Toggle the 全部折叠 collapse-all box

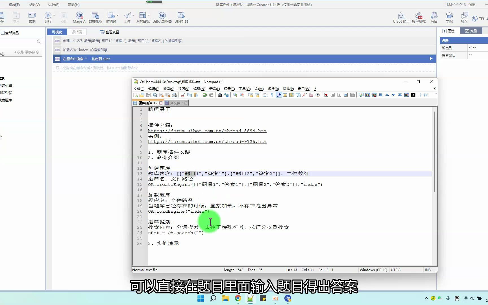pyautogui.click(x=3, y=33)
